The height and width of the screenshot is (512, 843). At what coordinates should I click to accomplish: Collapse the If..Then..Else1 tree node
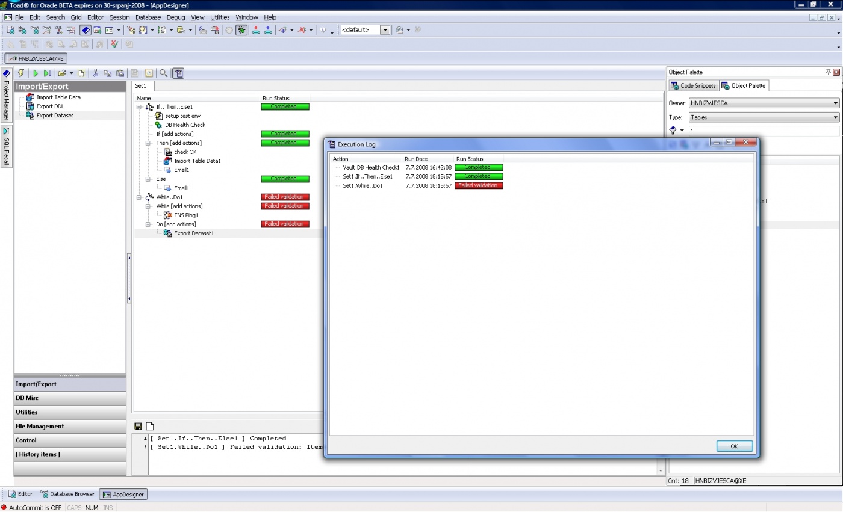click(139, 107)
